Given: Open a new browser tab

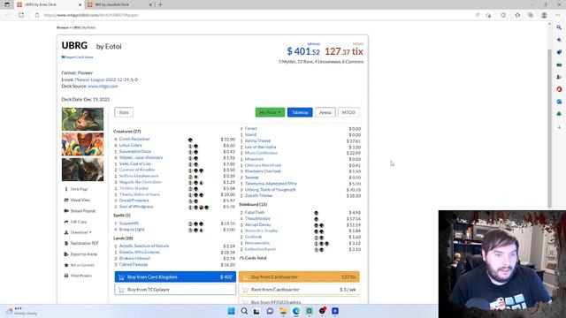Looking at the screenshot, I should tap(160, 4).
